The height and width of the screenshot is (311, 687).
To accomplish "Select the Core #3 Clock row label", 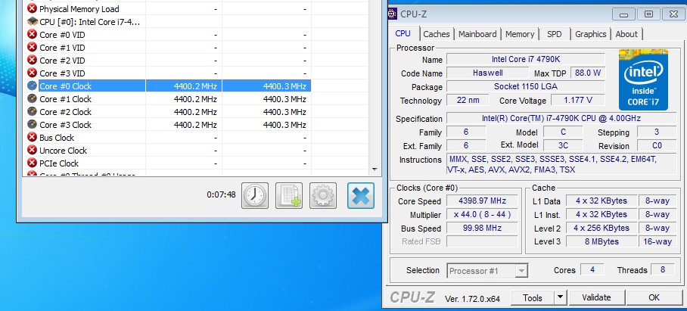I will pos(66,124).
